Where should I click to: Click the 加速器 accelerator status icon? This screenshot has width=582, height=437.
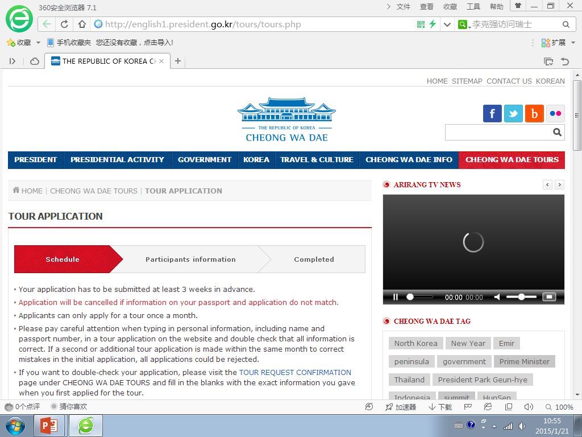point(401,407)
